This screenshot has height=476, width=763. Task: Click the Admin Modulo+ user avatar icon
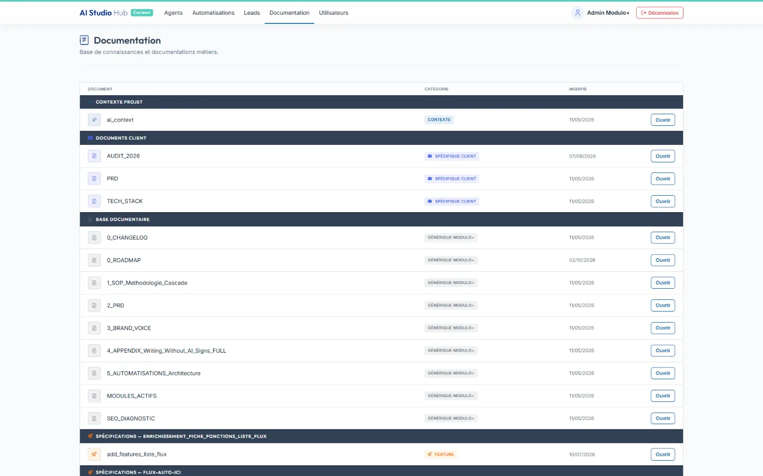578,13
